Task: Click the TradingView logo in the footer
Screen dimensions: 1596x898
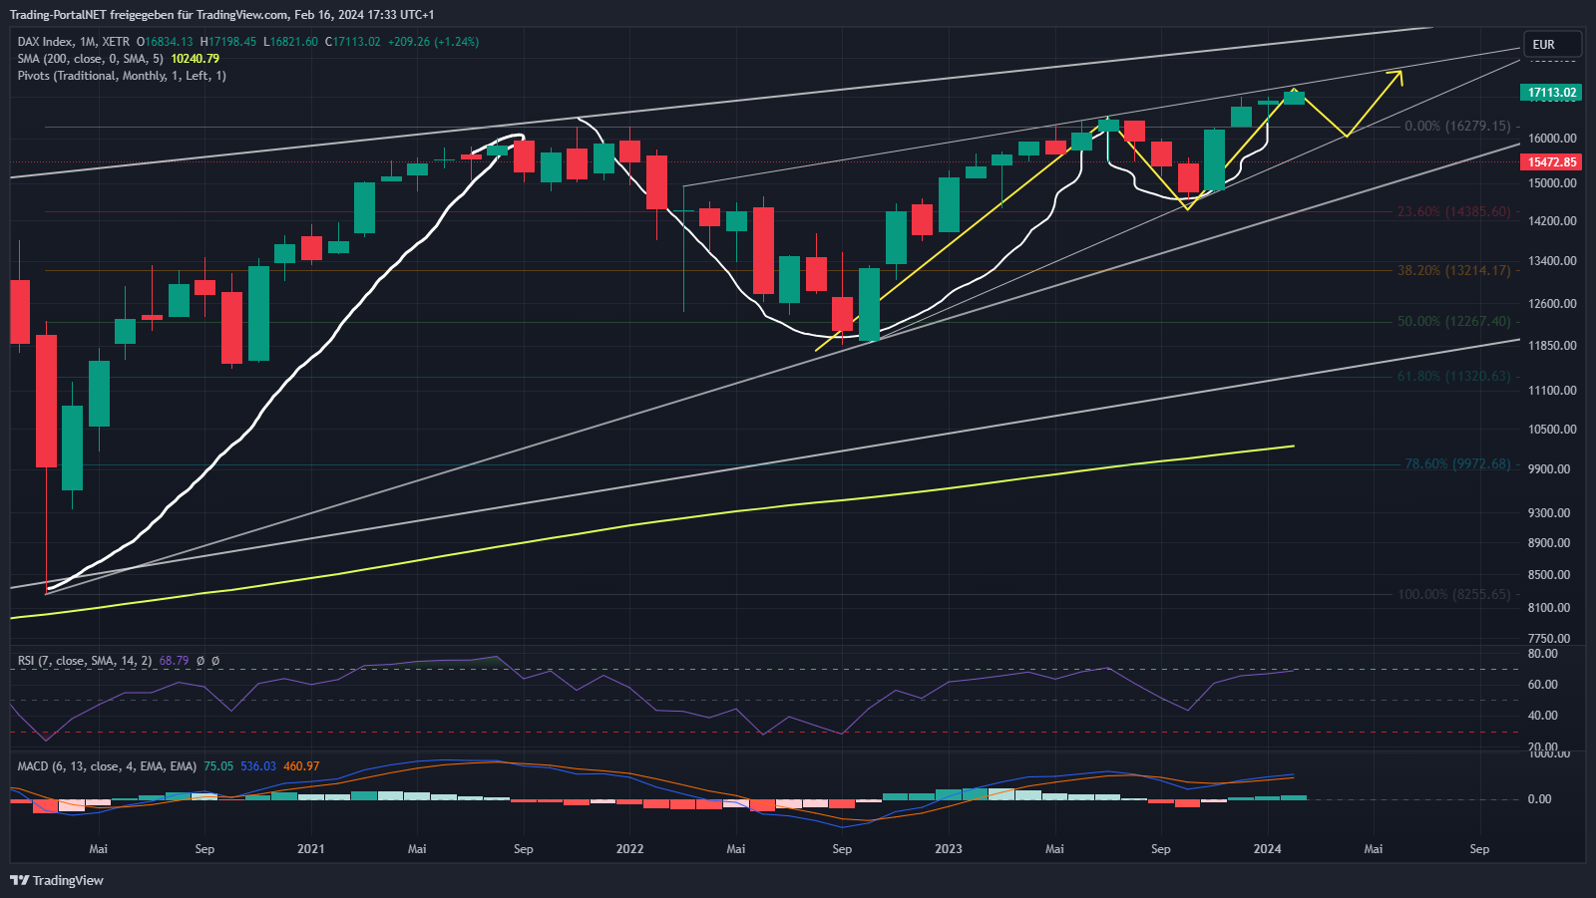Action: [x=57, y=880]
